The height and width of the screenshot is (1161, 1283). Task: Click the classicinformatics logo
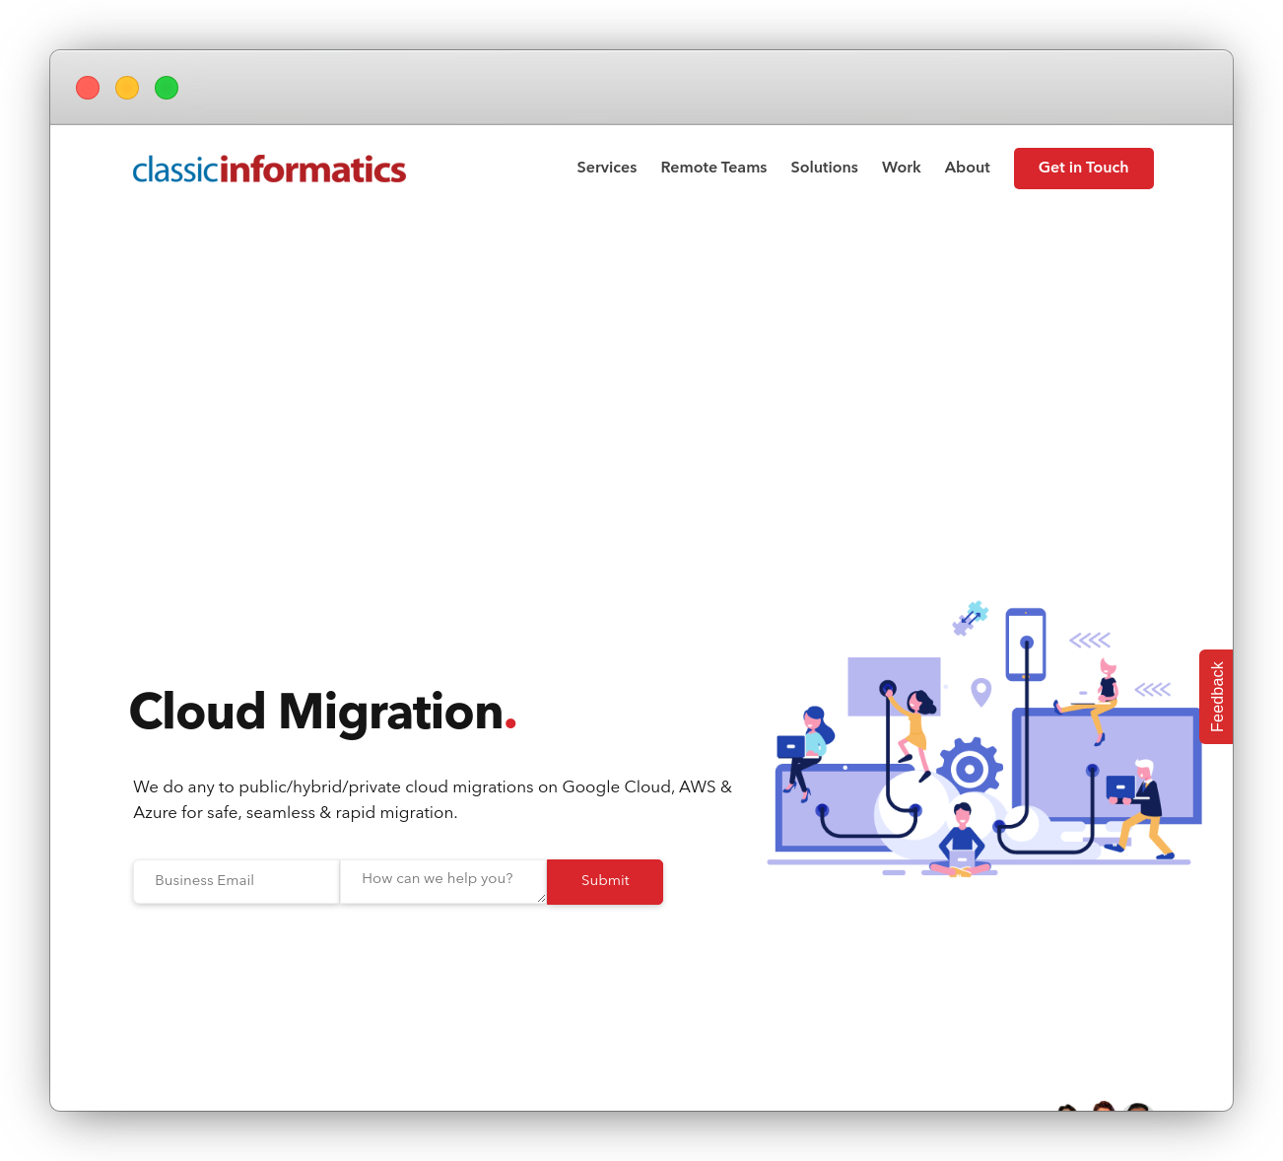269,169
